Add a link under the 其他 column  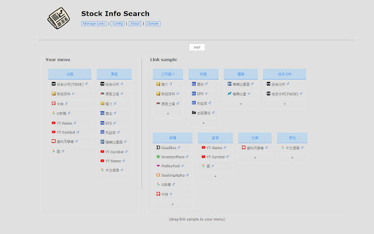292,158
